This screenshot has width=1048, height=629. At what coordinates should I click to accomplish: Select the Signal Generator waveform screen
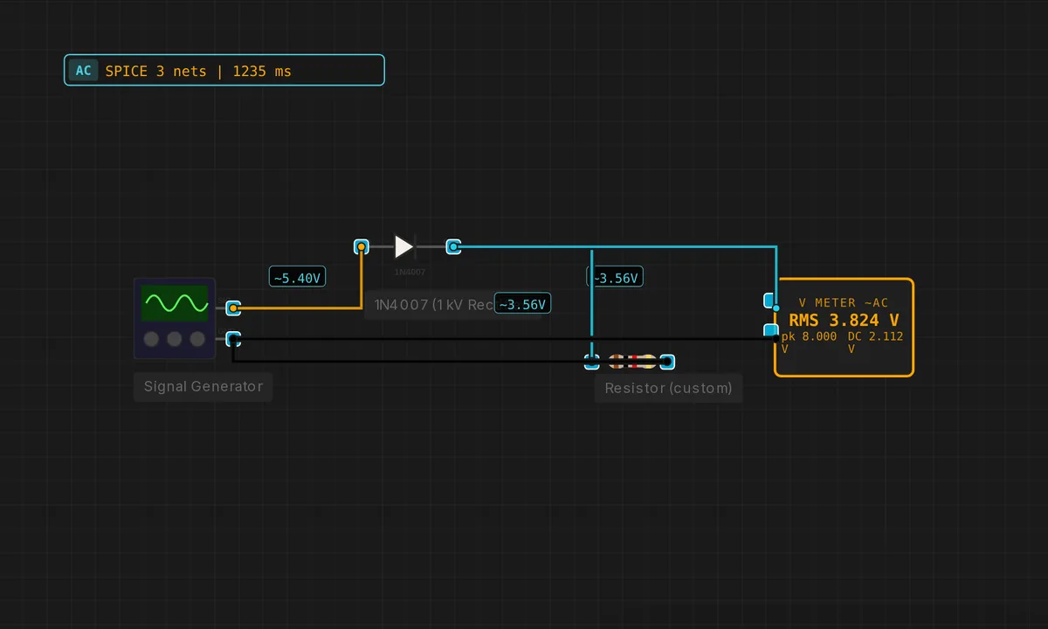pyautogui.click(x=175, y=303)
